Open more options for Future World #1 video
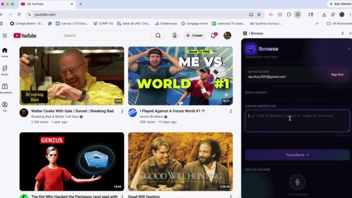This screenshot has width=352, height=198. pos(231,111)
